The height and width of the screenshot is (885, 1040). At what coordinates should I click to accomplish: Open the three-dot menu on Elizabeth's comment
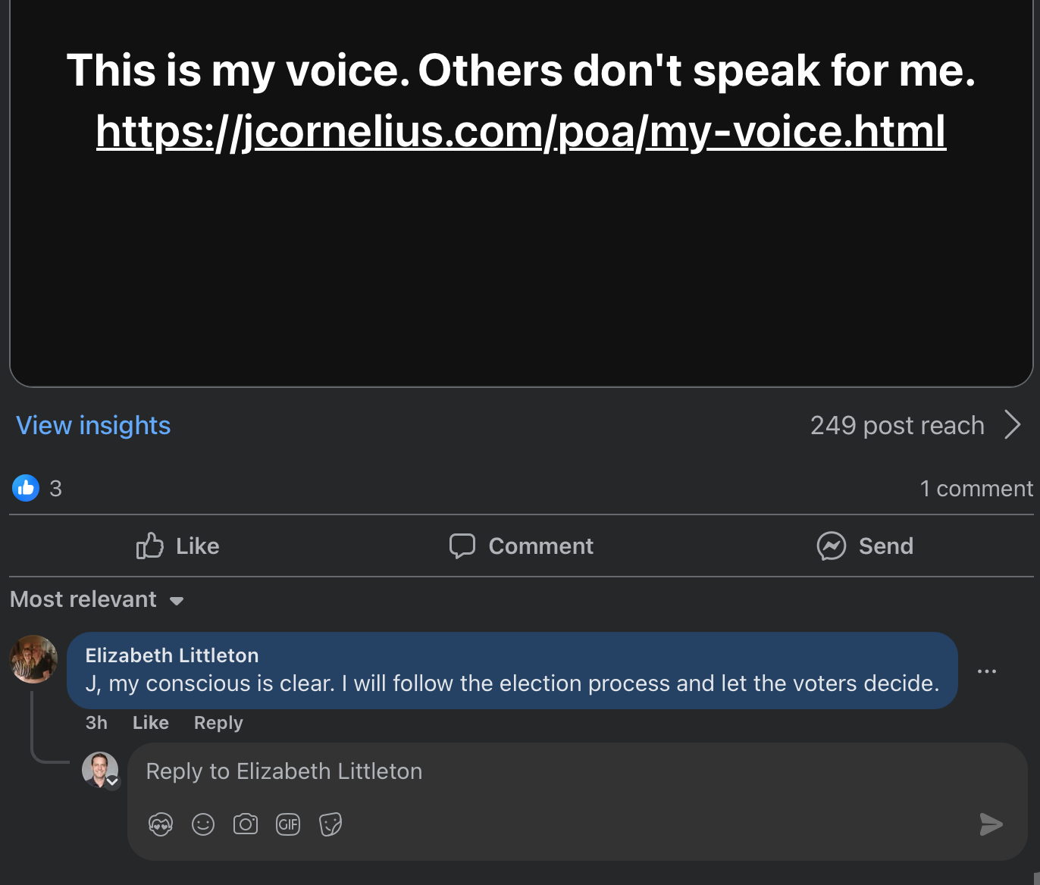987,671
